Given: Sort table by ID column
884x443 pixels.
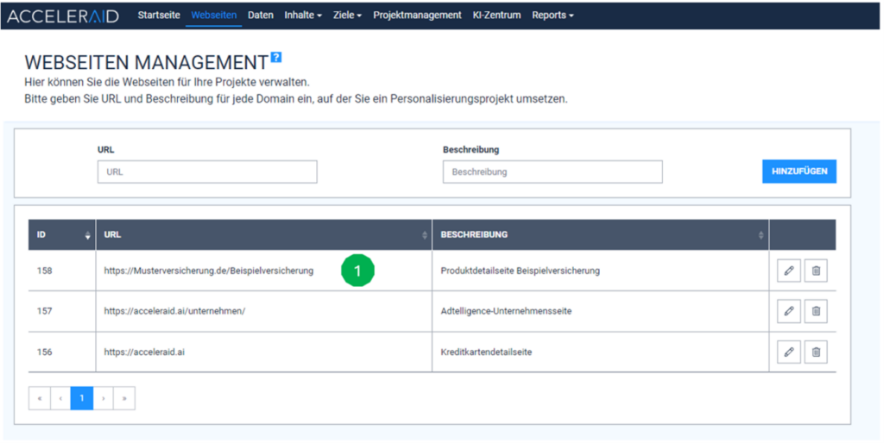Looking at the screenshot, I should click(86, 235).
